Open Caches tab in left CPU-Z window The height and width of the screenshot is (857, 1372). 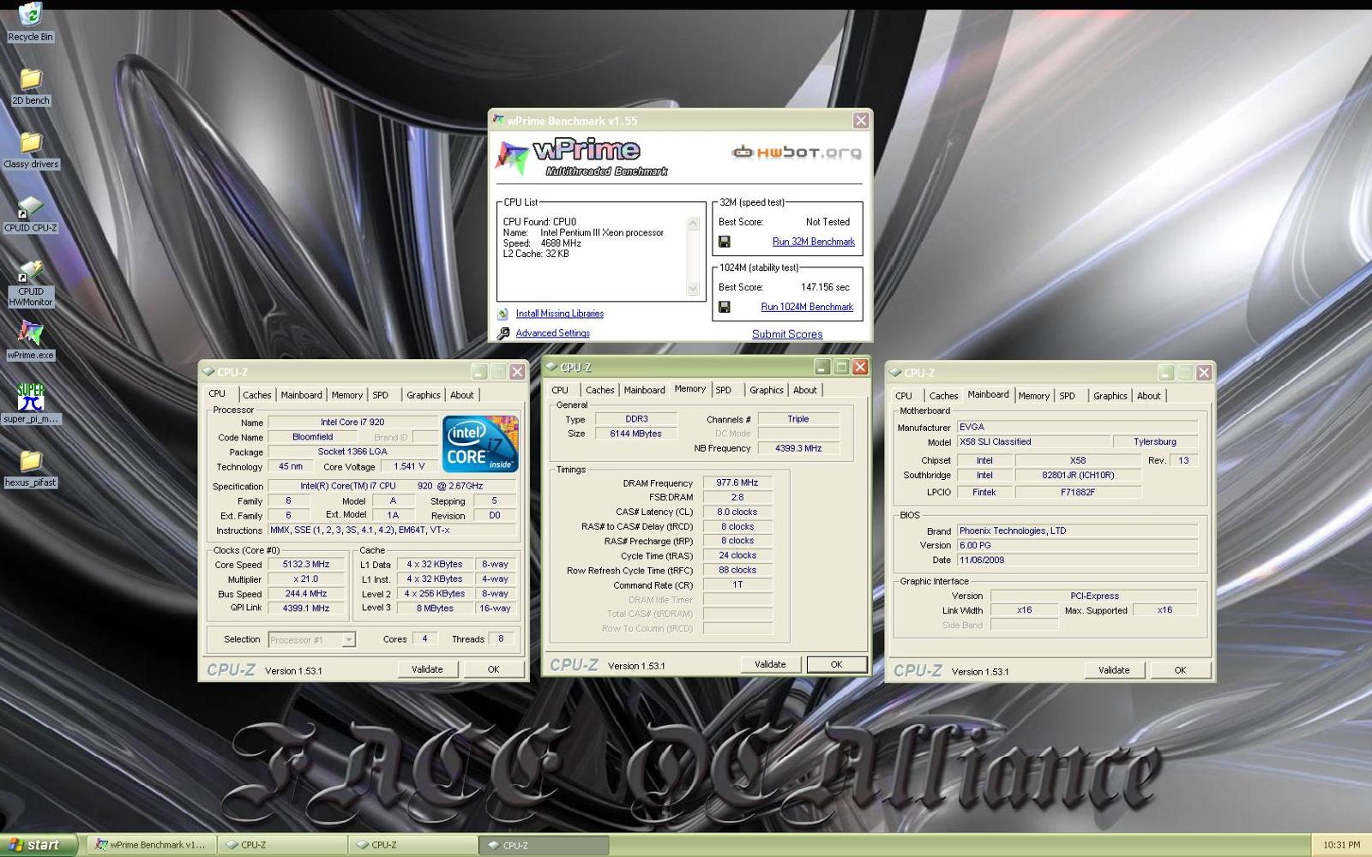(256, 395)
